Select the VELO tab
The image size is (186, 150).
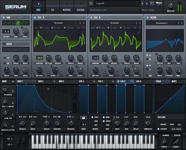pyautogui.click(x=162, y=81)
